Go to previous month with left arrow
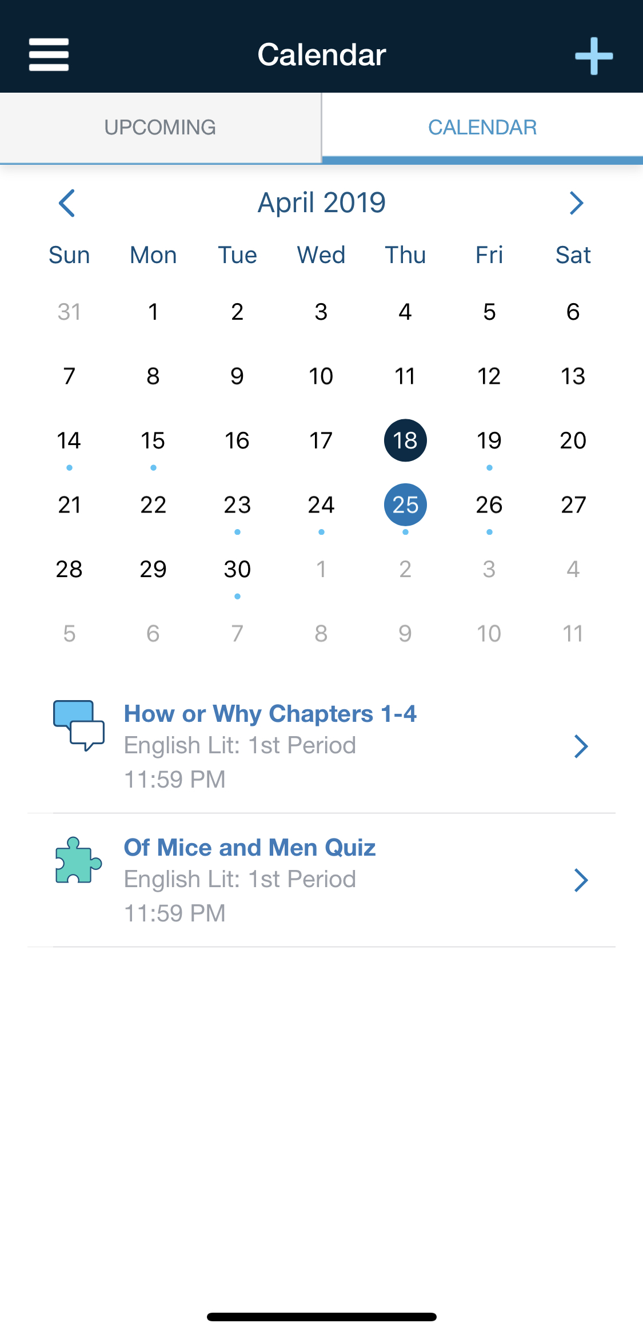This screenshot has width=643, height=1335. coord(67,203)
